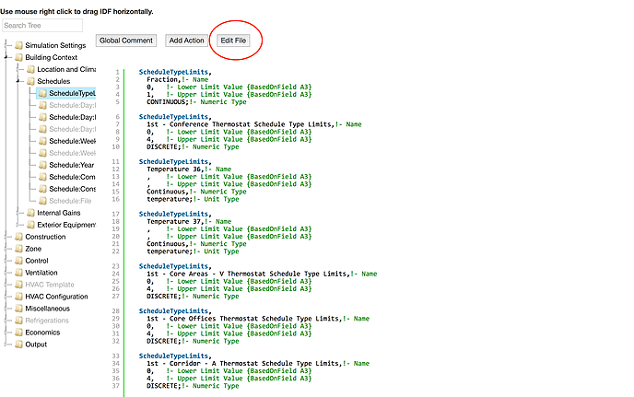Click the Exterior Equipment folder icon

[x=30, y=225]
